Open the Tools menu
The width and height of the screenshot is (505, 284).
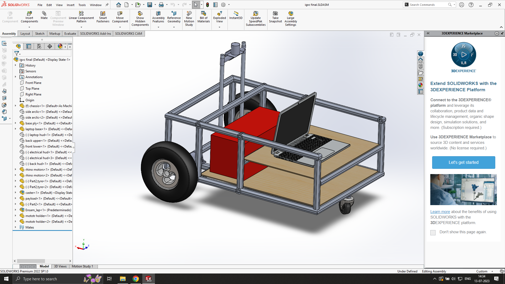pos(82,5)
